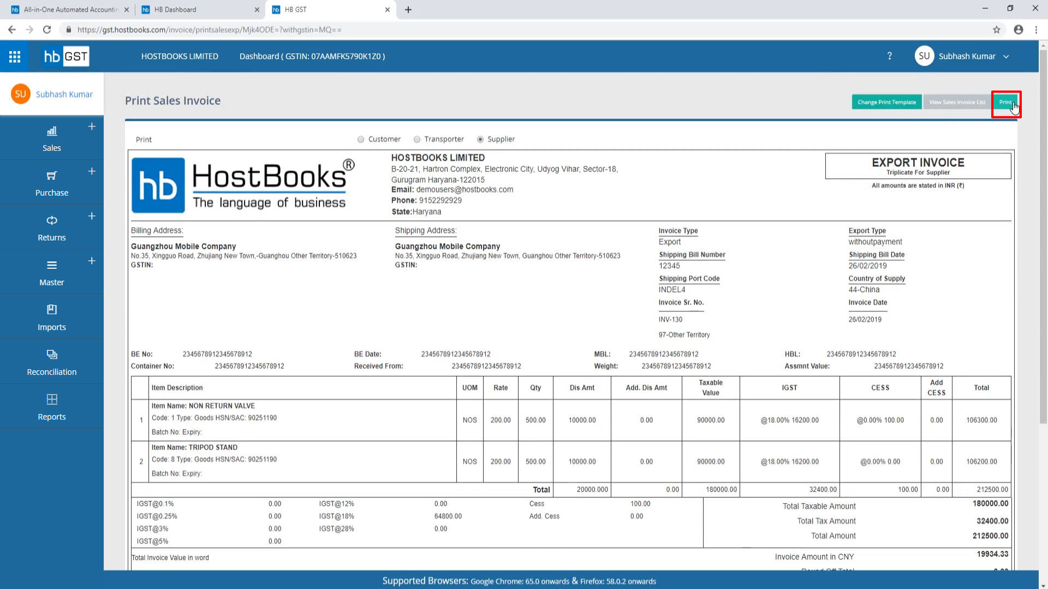View site info via padlock icon
The width and height of the screenshot is (1048, 589).
(69, 29)
